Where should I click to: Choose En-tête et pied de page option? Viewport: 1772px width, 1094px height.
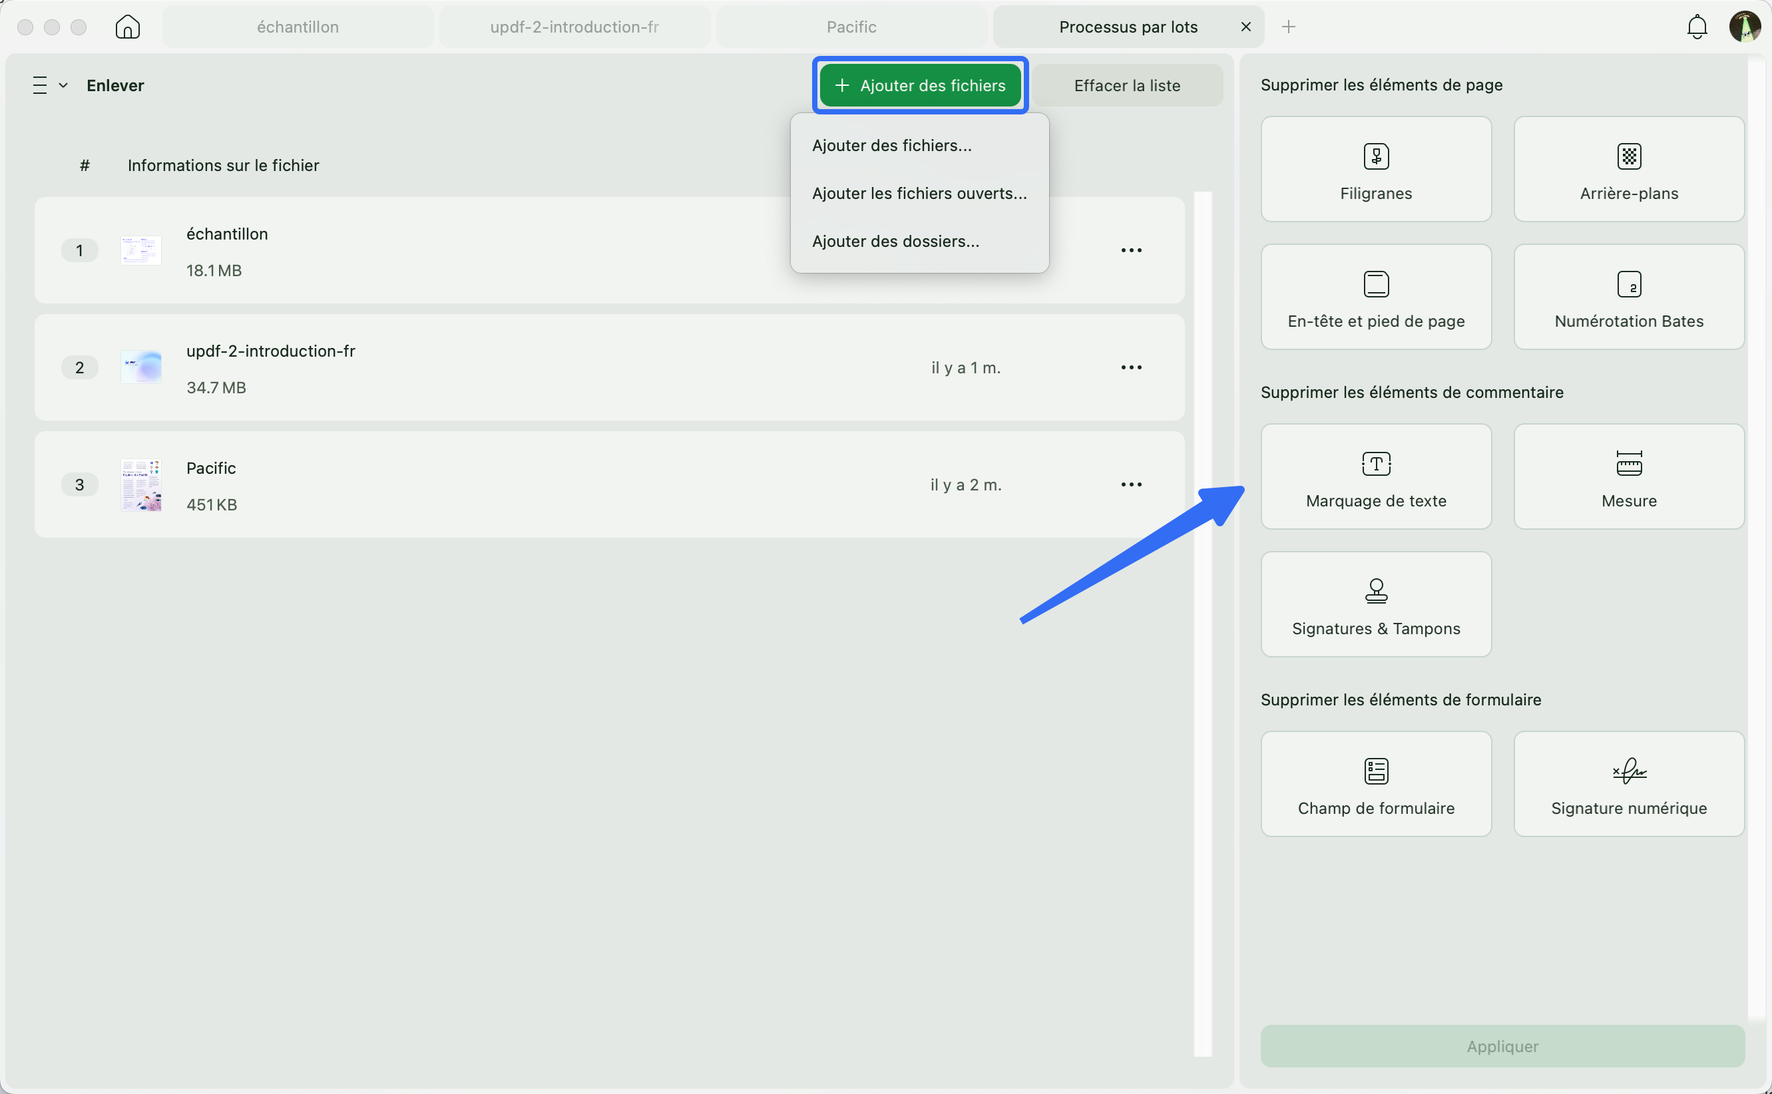(x=1375, y=297)
